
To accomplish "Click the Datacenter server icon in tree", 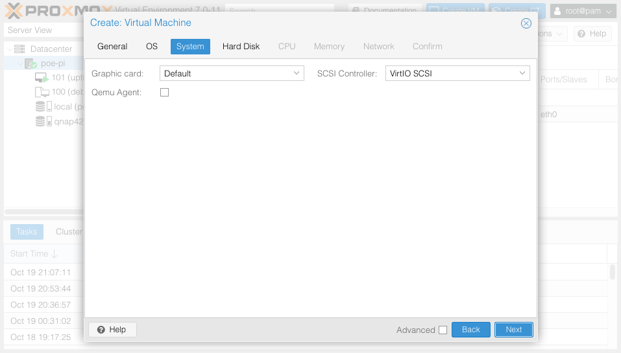I will pyautogui.click(x=19, y=49).
